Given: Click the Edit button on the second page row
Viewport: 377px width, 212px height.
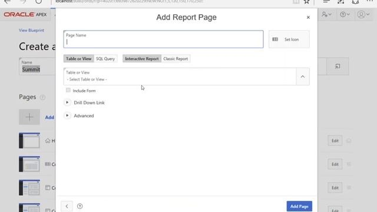Looking at the screenshot, I should pyautogui.click(x=335, y=164).
